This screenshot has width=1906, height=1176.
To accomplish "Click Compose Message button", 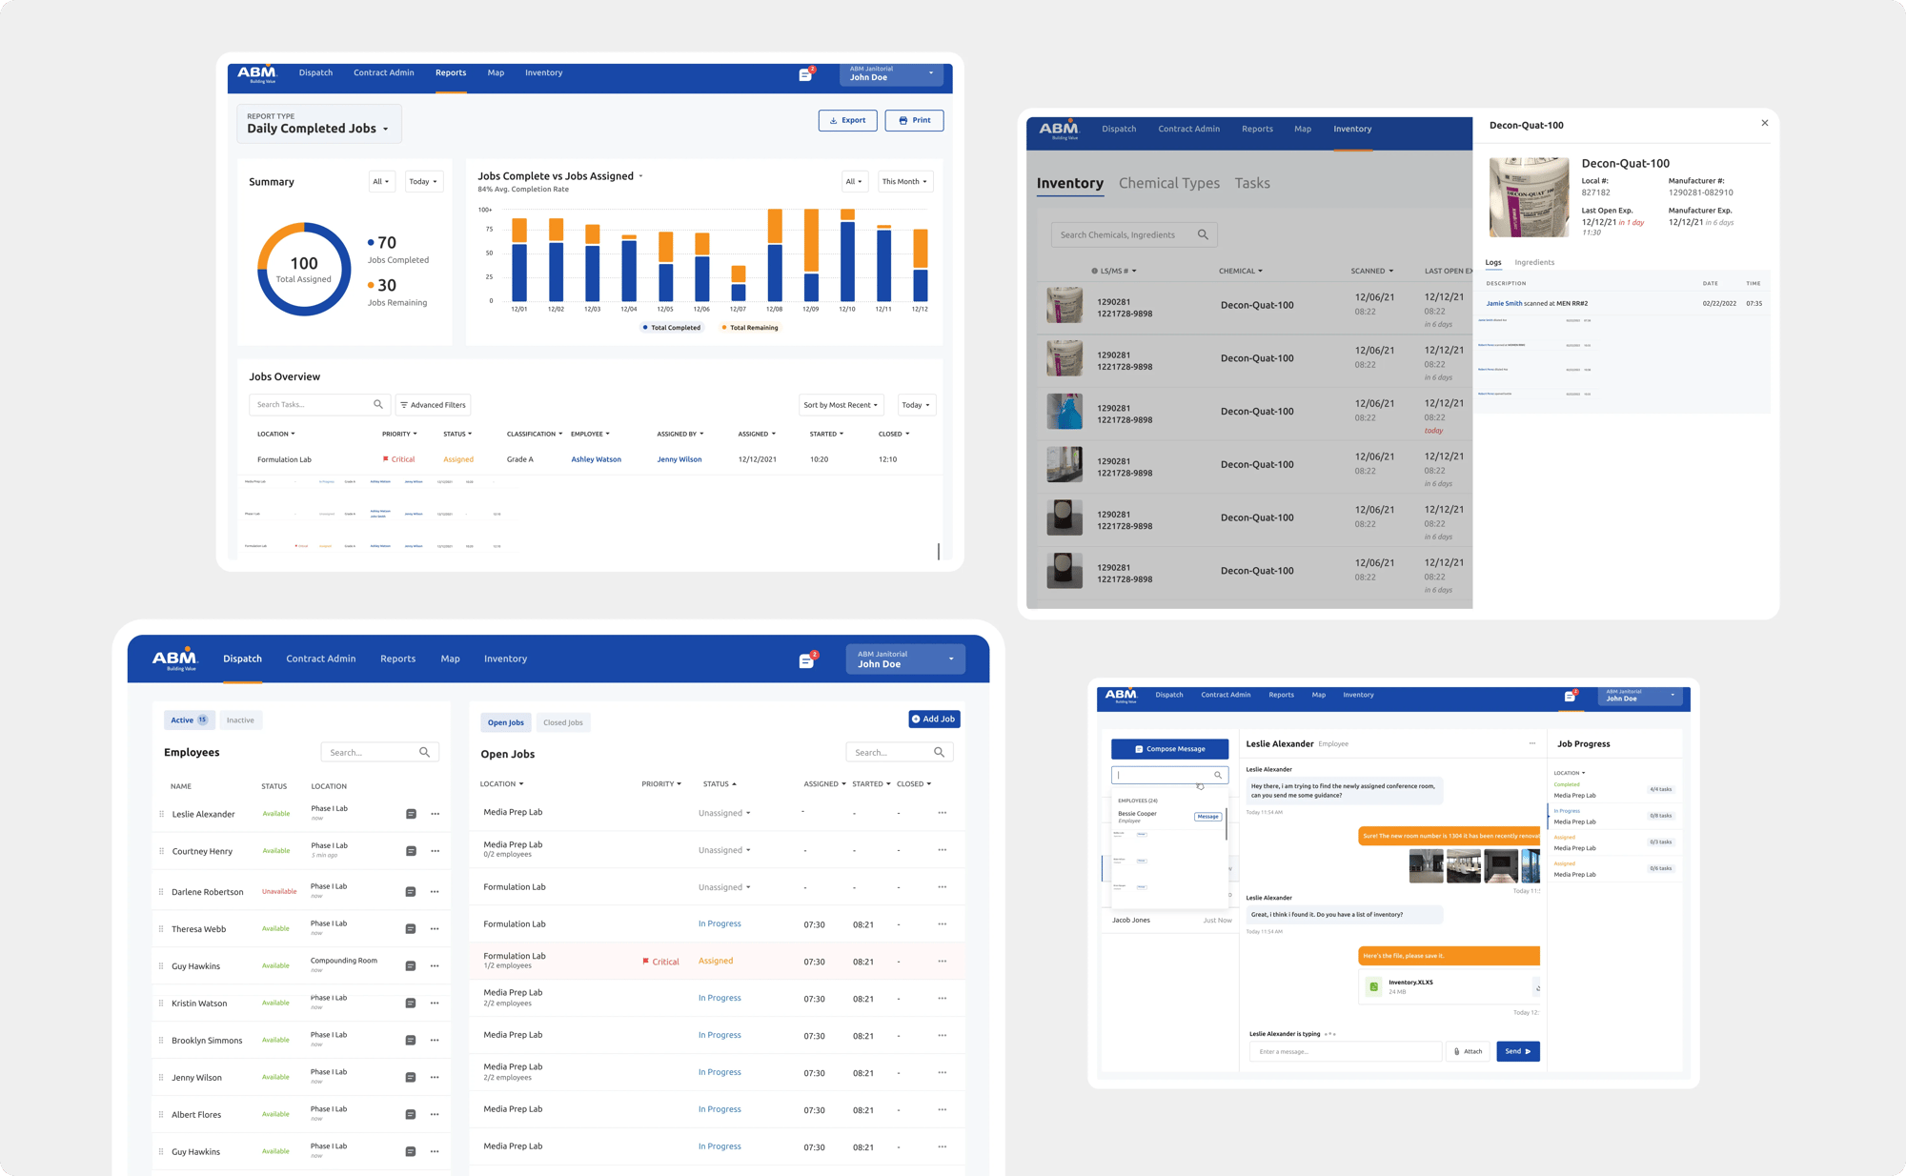I will [x=1169, y=749].
